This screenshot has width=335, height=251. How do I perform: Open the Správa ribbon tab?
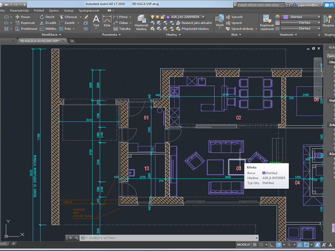[53, 11]
